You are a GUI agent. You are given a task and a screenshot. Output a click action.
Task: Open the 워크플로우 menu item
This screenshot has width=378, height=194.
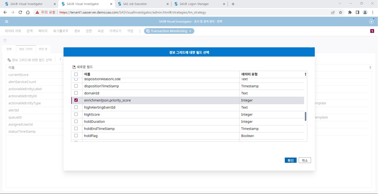61,31
